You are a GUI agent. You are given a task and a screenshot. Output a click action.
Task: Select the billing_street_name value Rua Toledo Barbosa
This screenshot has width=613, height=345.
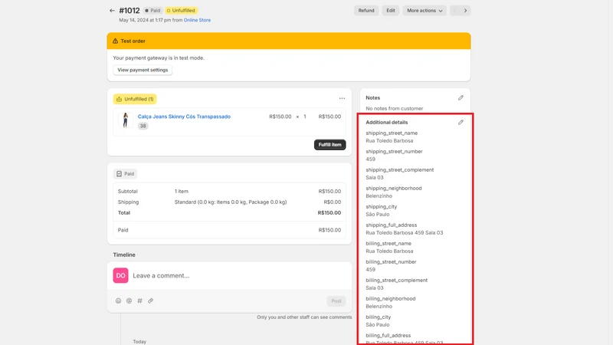click(389, 251)
